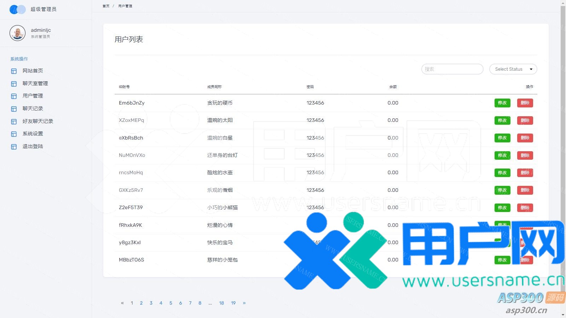Click the icon beside 聊天室管理
This screenshot has width=566, height=318.
tap(14, 84)
